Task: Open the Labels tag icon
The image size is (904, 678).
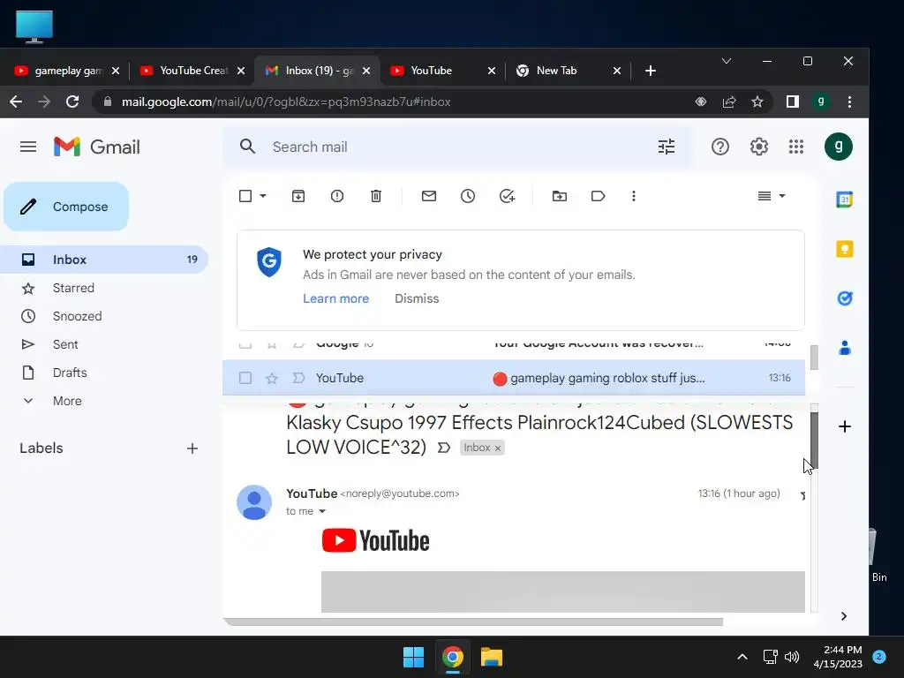Action: pos(598,196)
